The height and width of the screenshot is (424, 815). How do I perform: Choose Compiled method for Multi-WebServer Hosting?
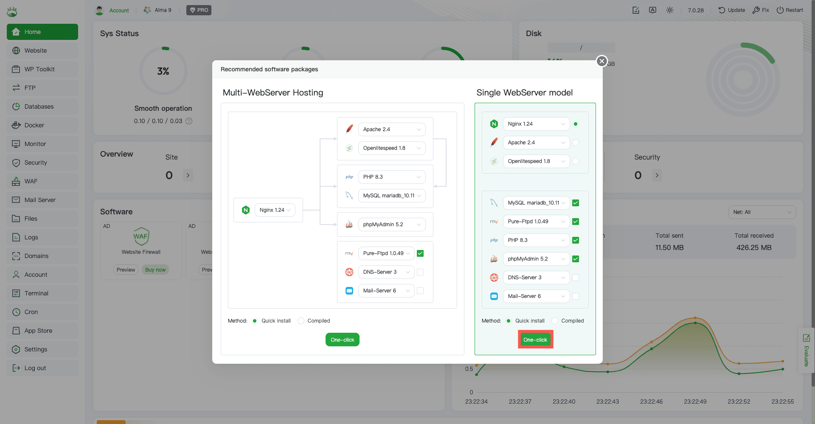tap(301, 321)
